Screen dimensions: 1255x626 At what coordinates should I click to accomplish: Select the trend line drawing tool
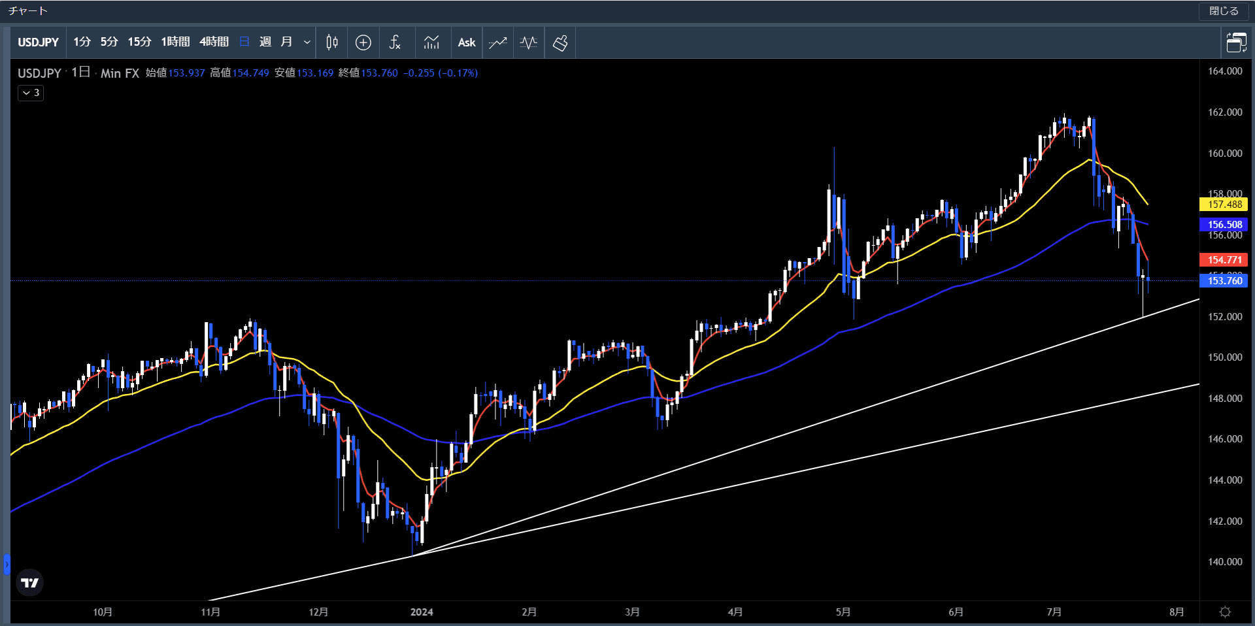(x=498, y=42)
